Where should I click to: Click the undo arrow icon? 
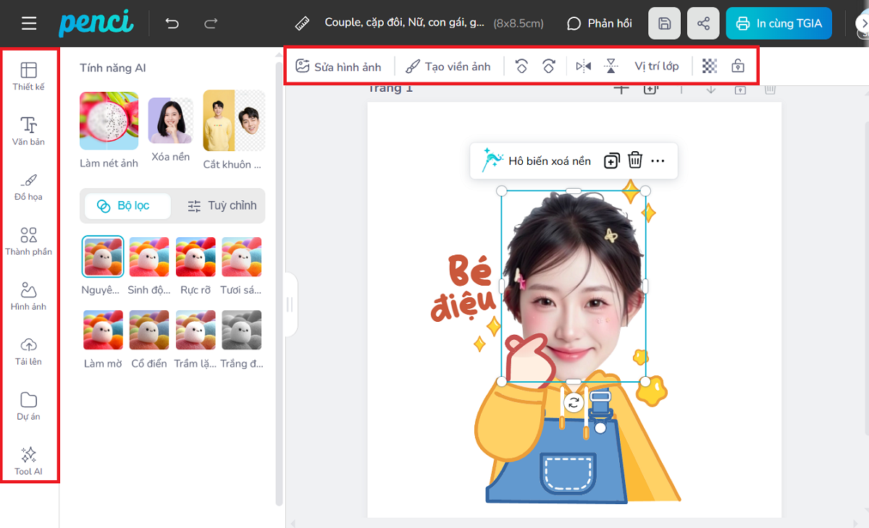pos(172,24)
